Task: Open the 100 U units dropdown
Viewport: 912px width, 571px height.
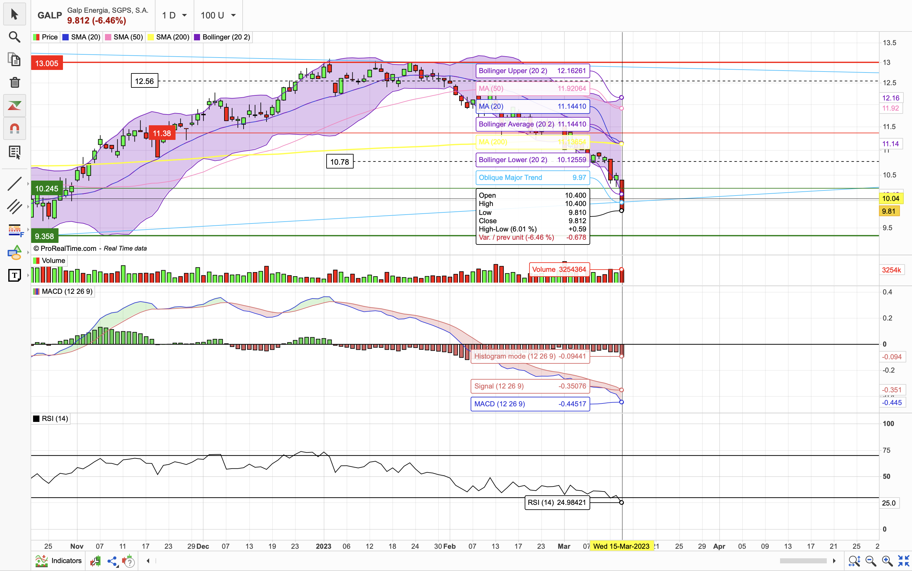Action: pos(218,16)
